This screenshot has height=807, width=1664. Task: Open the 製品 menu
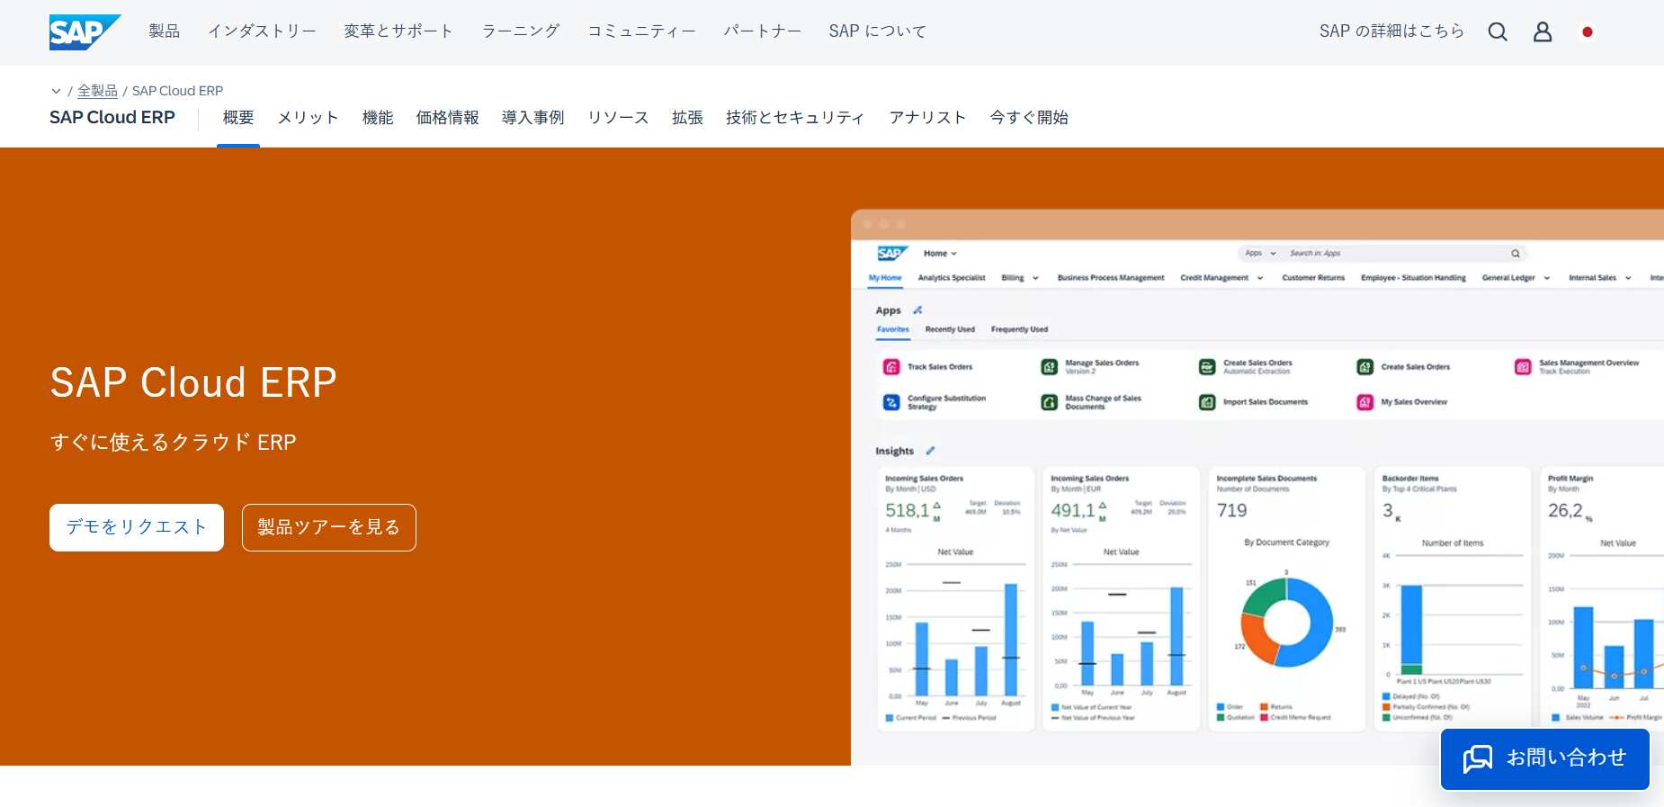(x=165, y=31)
